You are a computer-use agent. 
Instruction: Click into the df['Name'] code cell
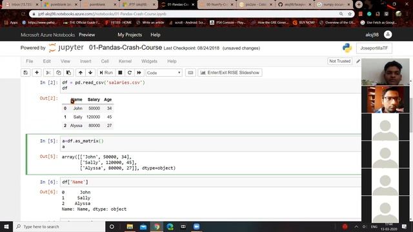(211, 182)
